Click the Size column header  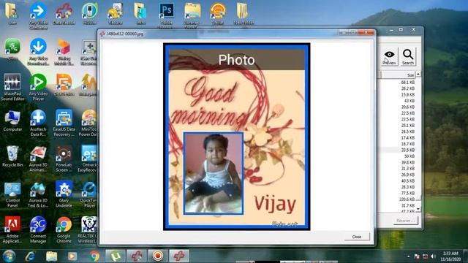click(398, 75)
